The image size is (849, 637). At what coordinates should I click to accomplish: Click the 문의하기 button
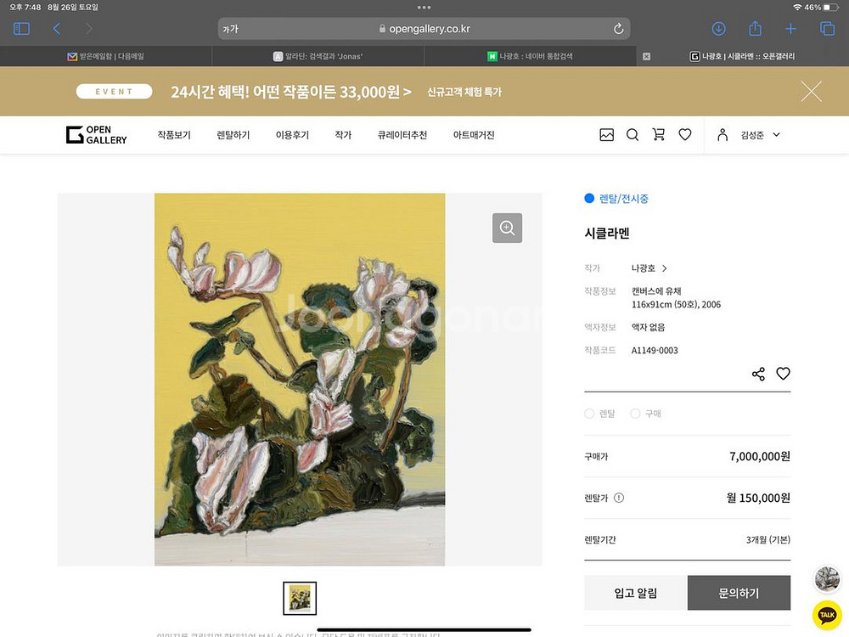[x=739, y=593]
